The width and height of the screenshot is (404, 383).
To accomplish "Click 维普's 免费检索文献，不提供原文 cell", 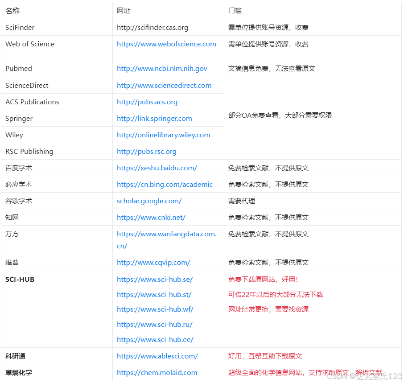I will coord(313,263).
